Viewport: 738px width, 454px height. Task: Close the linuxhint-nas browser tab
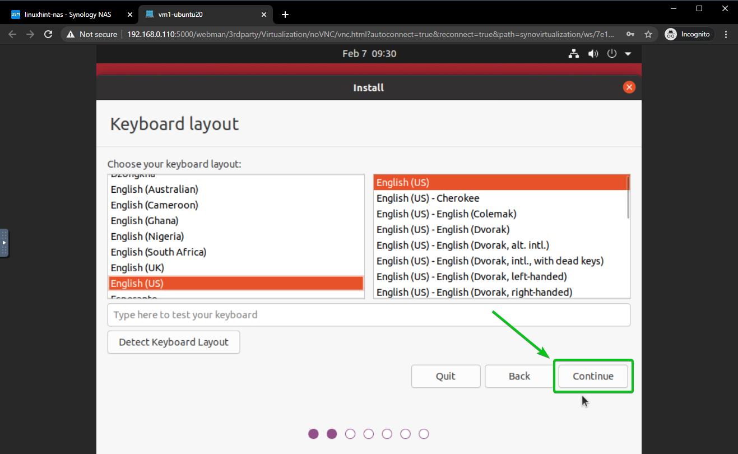(130, 15)
